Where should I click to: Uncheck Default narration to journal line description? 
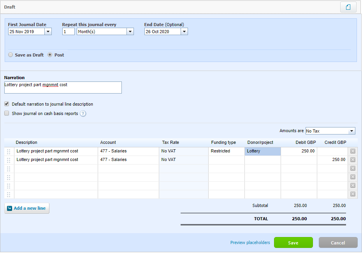coord(6,104)
